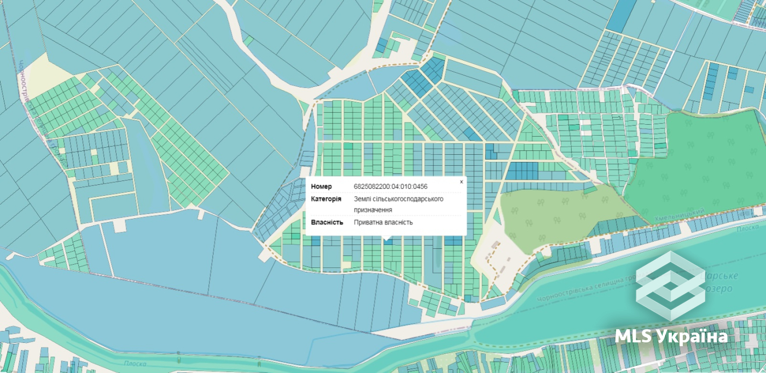Click the Категорія label in popup

click(326, 199)
